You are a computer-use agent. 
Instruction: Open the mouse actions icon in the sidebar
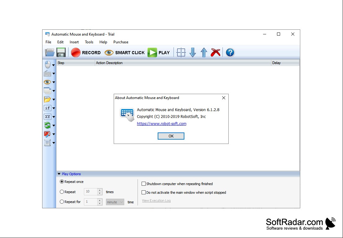click(x=47, y=65)
